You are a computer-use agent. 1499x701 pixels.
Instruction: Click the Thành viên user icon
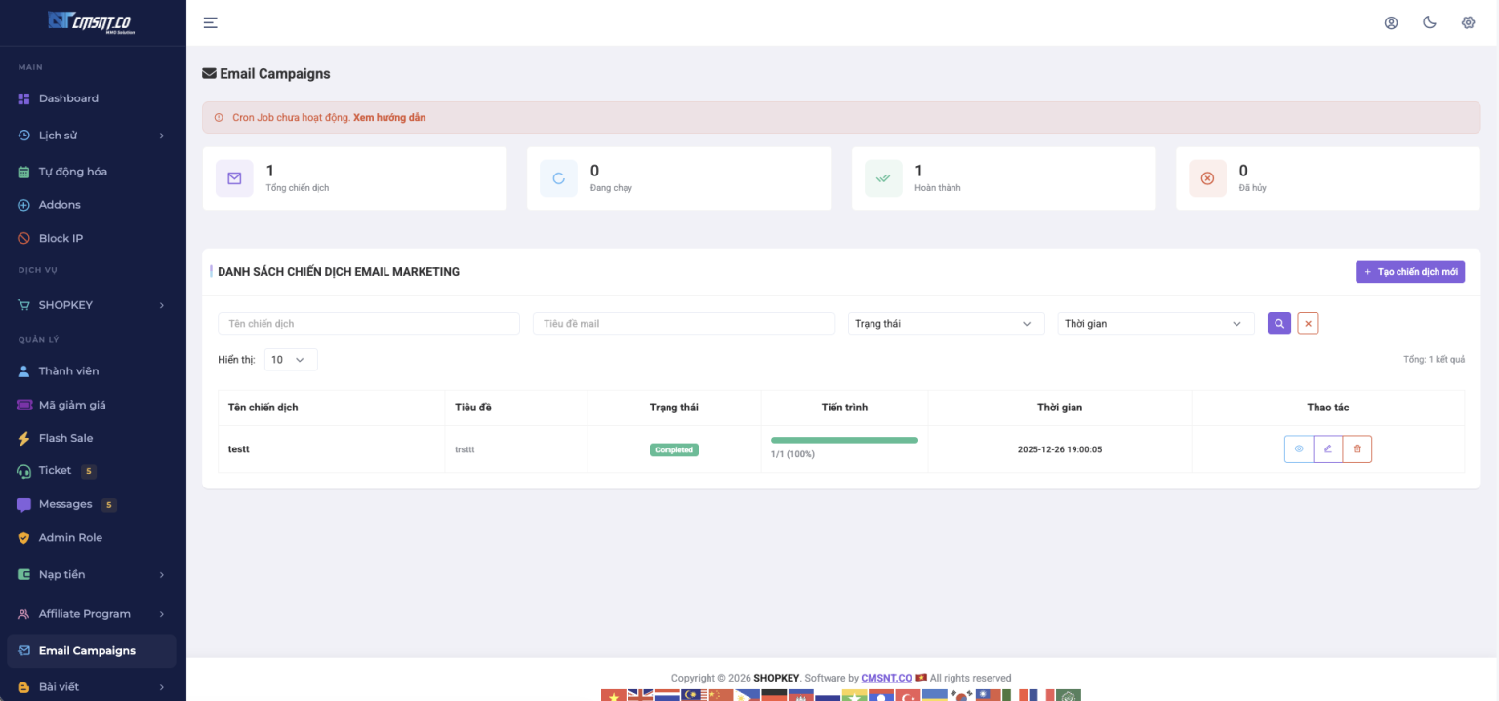click(x=24, y=371)
